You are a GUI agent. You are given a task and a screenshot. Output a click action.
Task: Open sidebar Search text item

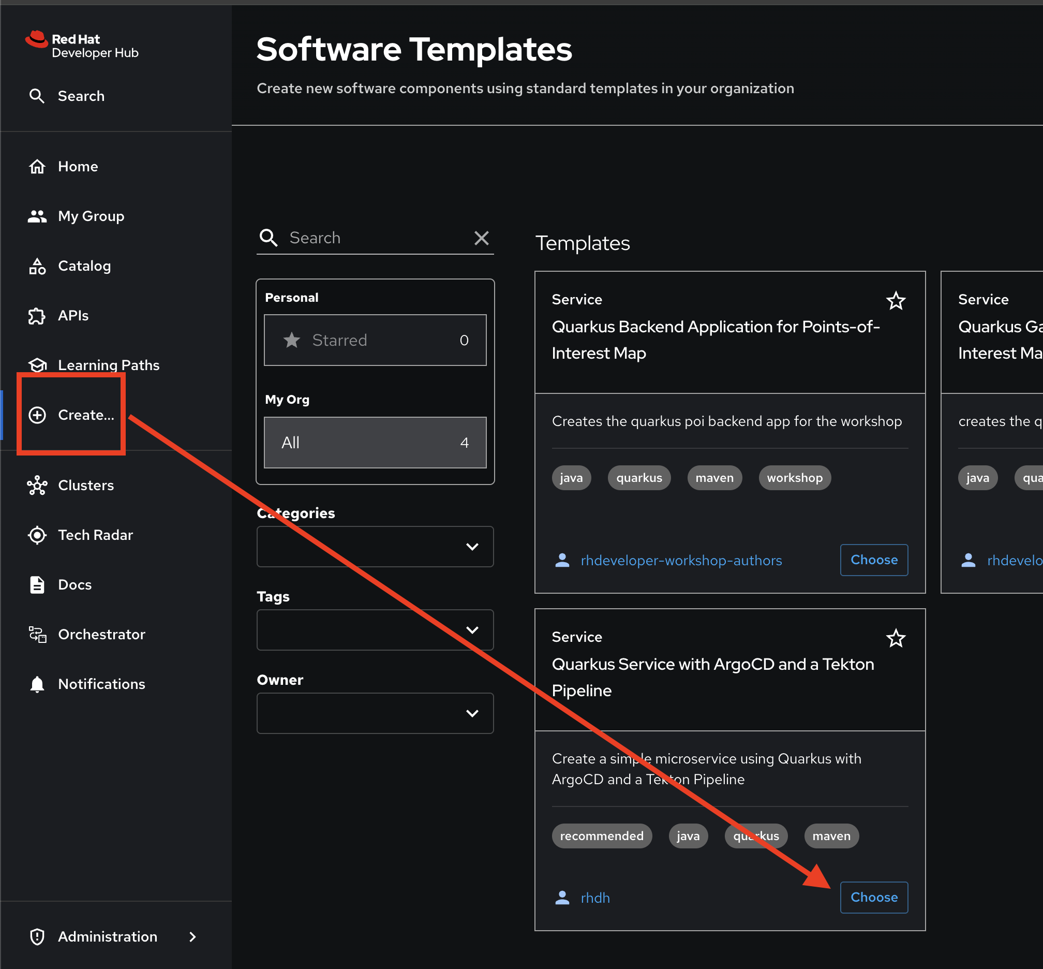[x=81, y=96]
